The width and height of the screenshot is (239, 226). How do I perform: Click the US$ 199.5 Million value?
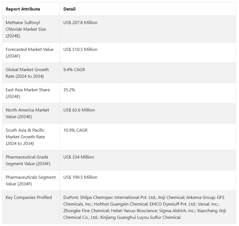pos(80,177)
